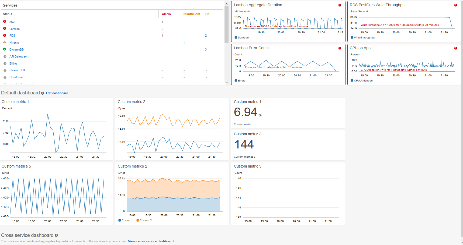Open the Lambda service link
This screenshot has width=463, height=245.
pos(15,29)
